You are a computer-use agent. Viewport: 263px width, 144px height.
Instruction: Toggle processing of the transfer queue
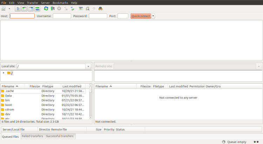click(53, 8)
